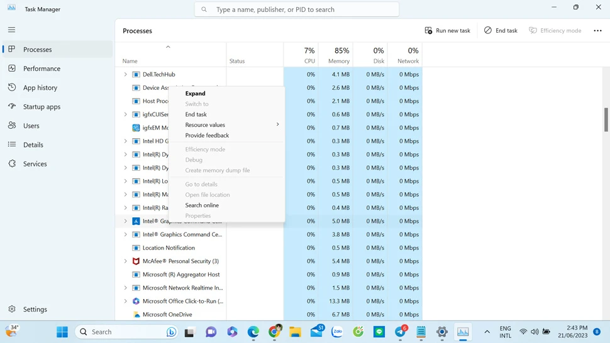Expand the Dell.TechHub process group
The width and height of the screenshot is (610, 343).
(x=125, y=74)
